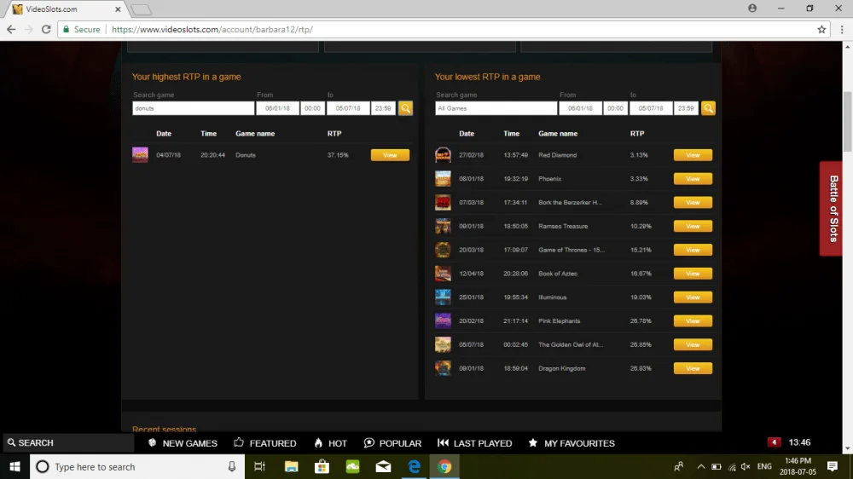Click browser Back arrow

(11, 29)
